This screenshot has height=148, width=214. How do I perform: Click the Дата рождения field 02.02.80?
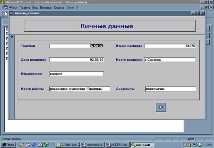[76, 60]
